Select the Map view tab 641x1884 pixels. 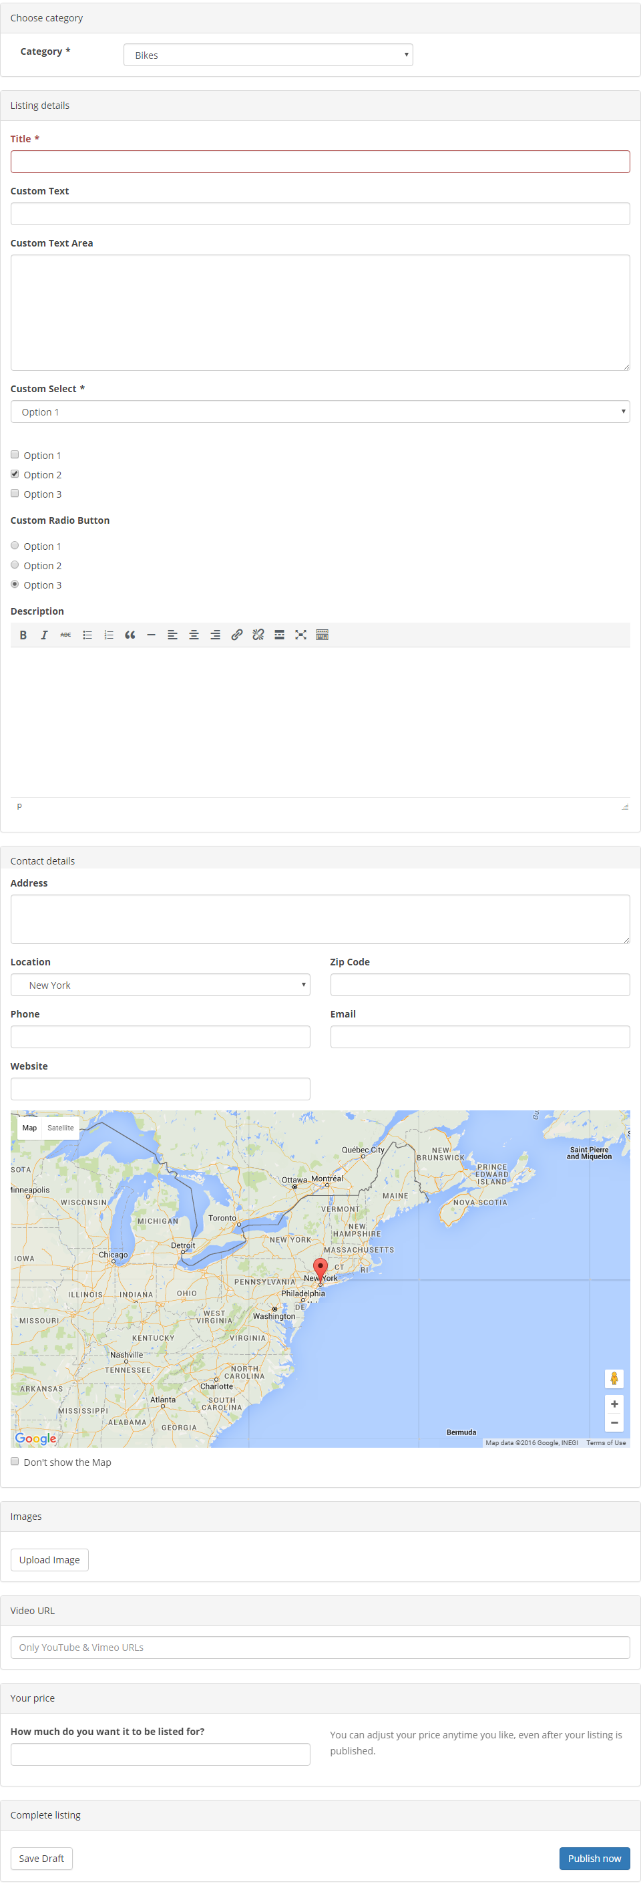[x=29, y=1128]
